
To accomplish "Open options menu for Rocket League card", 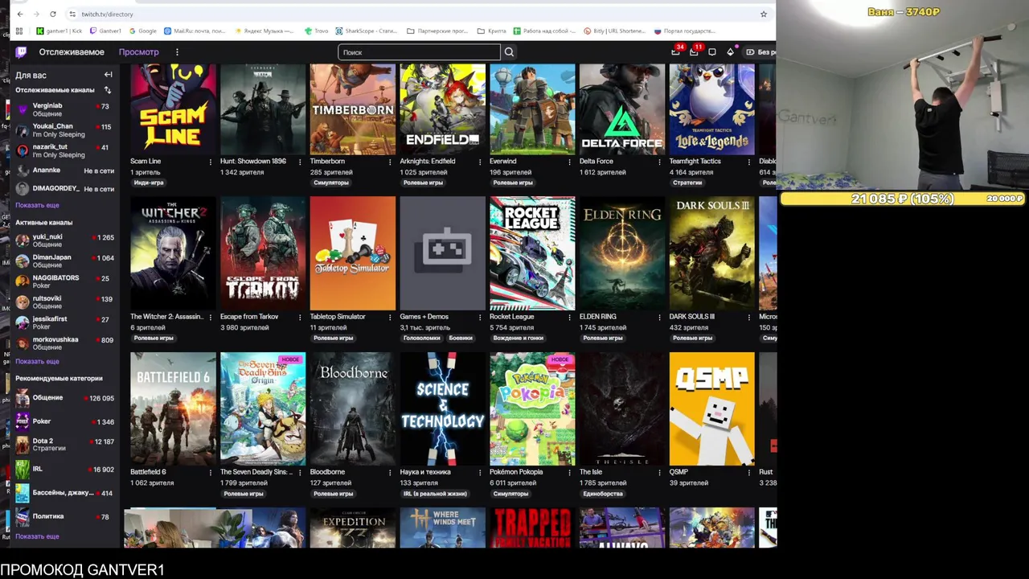I will (570, 317).
